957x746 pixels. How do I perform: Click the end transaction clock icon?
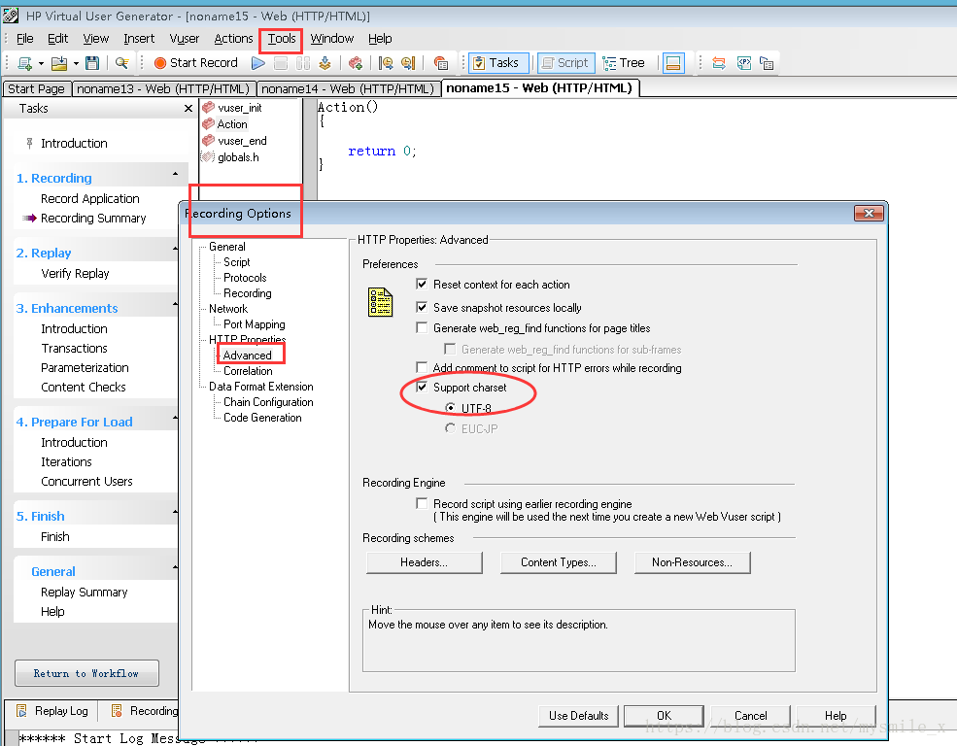tap(408, 63)
